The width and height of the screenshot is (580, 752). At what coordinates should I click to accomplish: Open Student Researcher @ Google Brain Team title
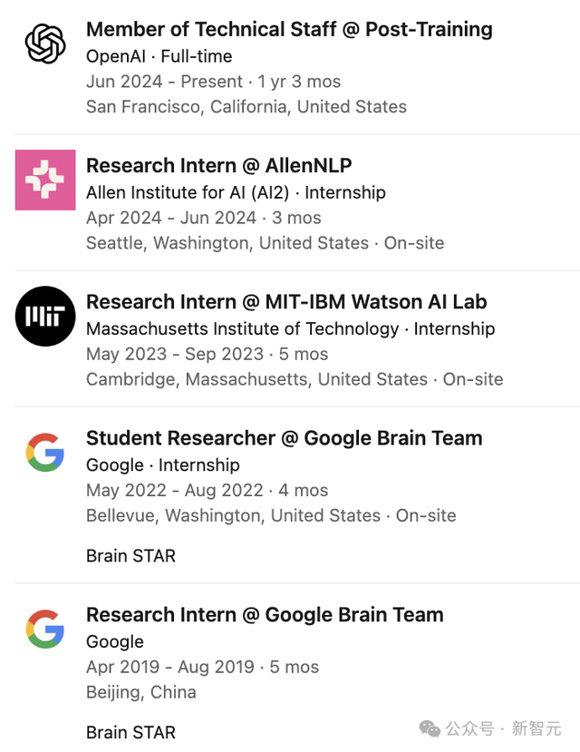click(284, 438)
